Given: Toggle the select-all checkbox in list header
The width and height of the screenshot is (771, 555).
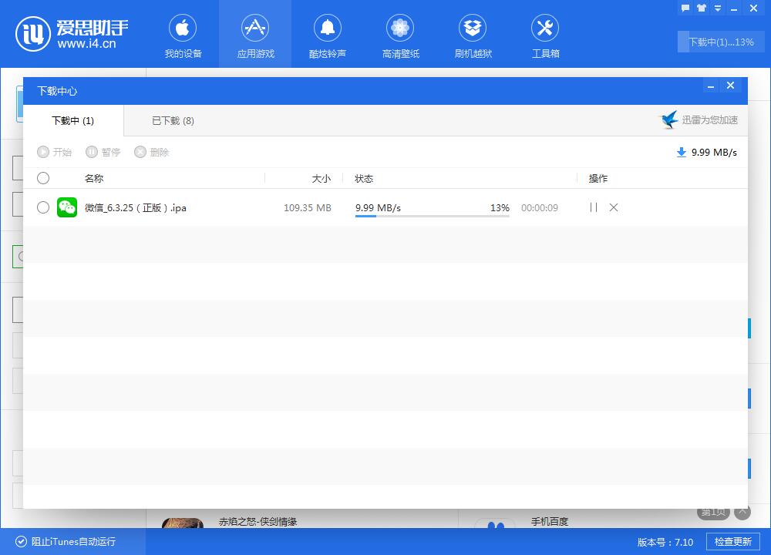Looking at the screenshot, I should tap(43, 178).
